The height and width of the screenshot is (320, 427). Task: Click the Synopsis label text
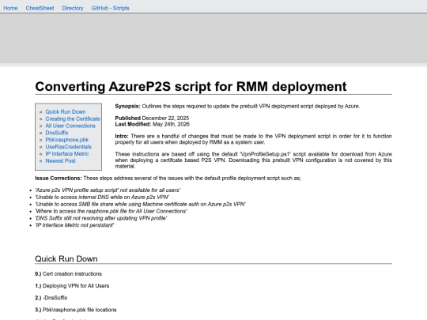(x=128, y=106)
